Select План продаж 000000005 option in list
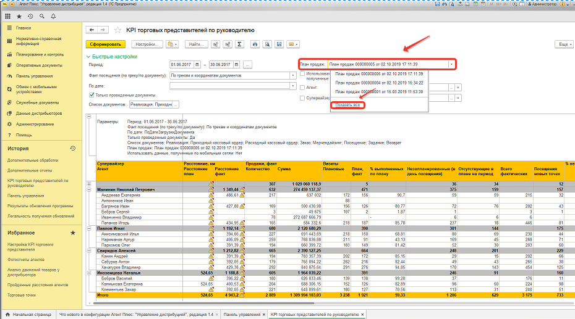Viewport: 575px width, 319px height. coord(379,74)
